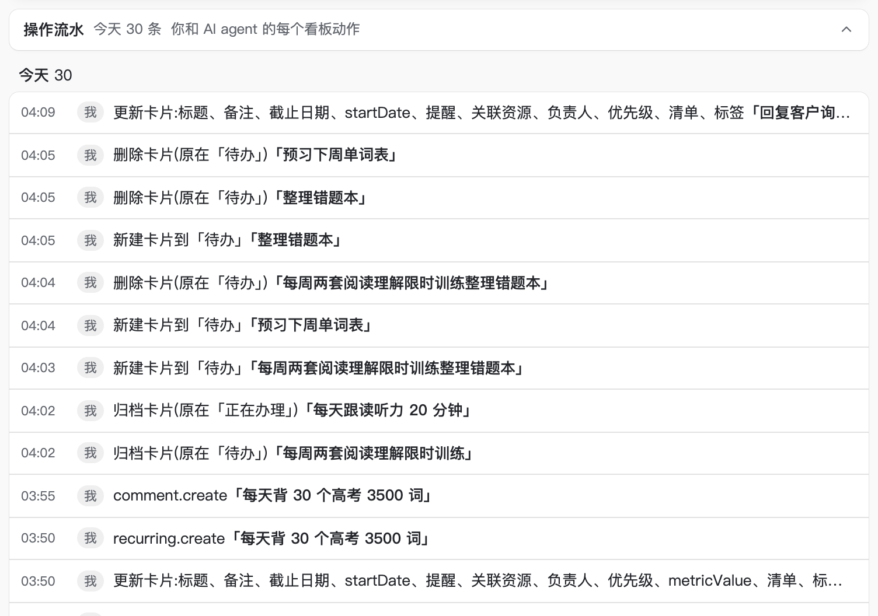Click the 你和 AI agent 的每个看板动作 subtitle
This screenshot has width=878, height=616.
click(x=265, y=29)
